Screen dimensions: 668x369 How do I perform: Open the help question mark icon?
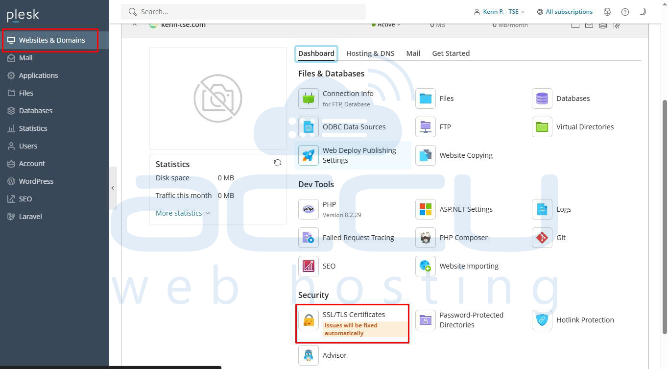click(x=625, y=12)
